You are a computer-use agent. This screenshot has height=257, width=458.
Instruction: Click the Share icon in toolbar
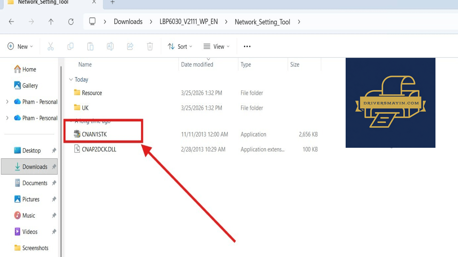pos(130,46)
